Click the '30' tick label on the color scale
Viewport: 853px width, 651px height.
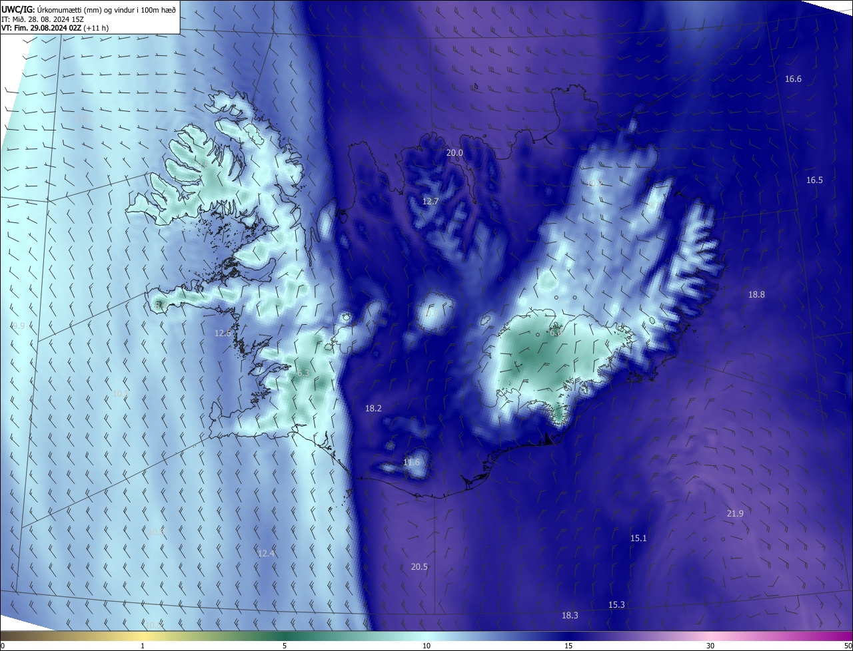710,646
